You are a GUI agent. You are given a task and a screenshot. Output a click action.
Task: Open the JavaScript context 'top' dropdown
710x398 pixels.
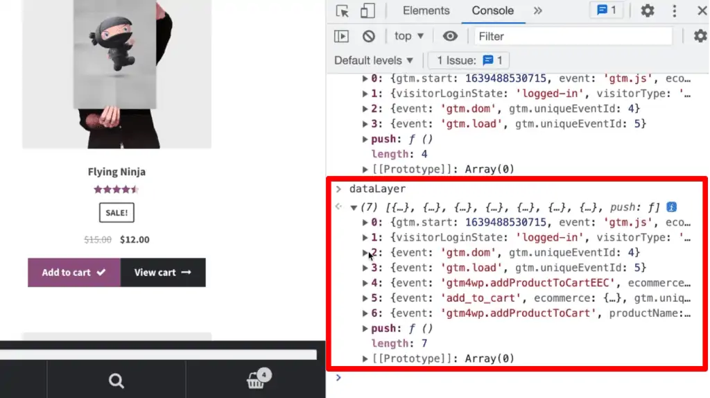(x=409, y=36)
